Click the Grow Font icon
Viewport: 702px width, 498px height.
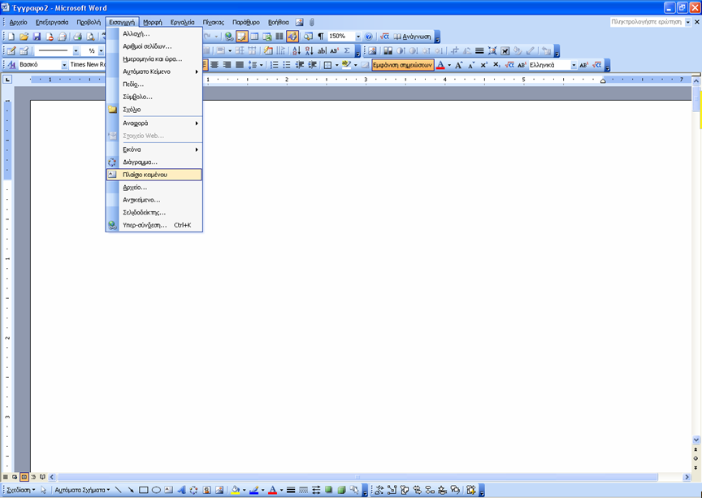pos(458,65)
